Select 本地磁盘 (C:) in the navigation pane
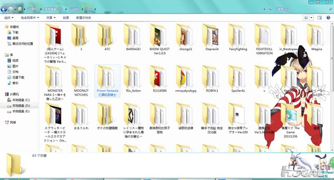 coord(21,100)
